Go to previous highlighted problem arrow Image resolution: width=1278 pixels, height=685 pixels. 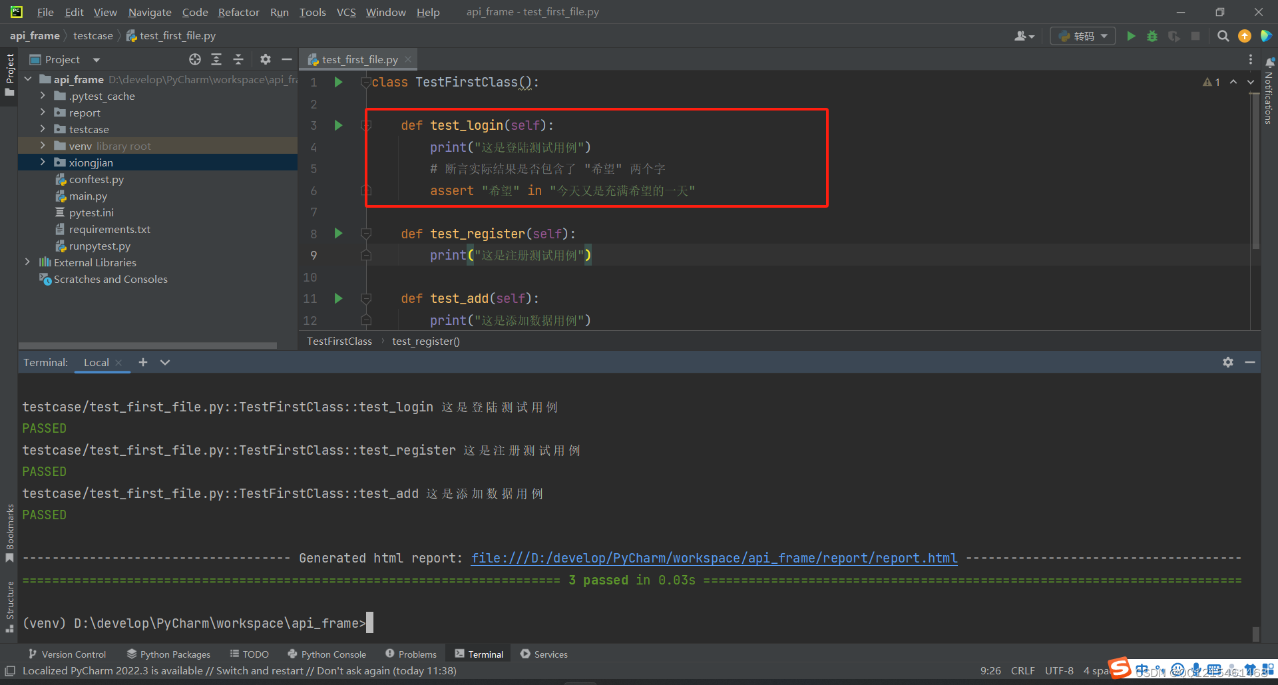pos(1233,82)
